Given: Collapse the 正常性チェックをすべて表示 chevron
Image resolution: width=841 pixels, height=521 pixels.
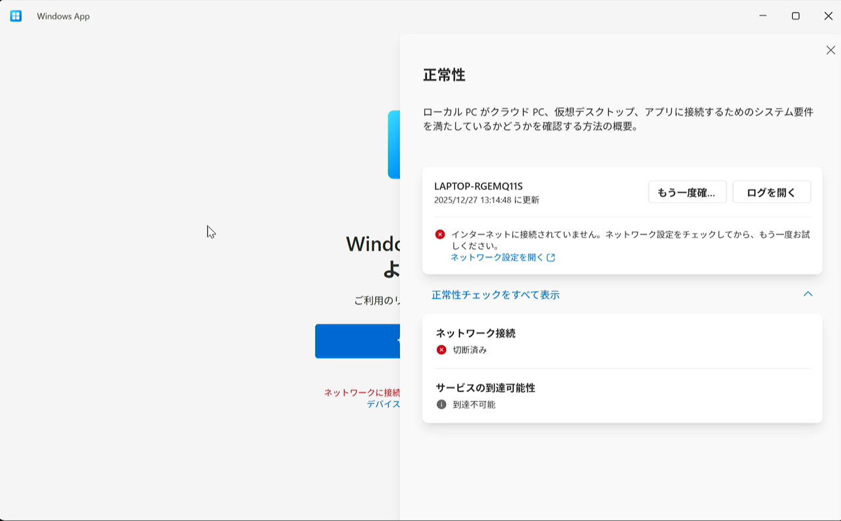Looking at the screenshot, I should point(808,294).
